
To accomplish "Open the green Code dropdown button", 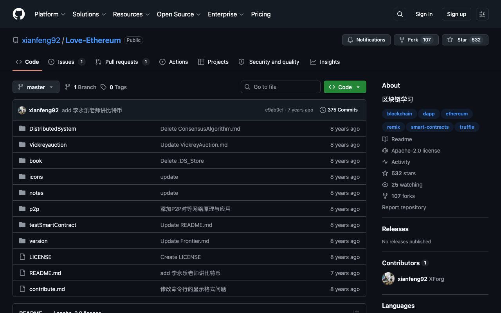I will 345,87.
